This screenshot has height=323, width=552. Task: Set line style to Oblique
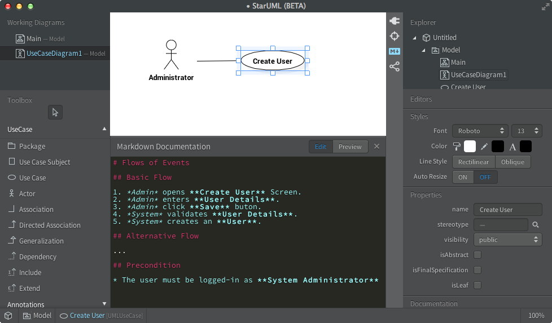pyautogui.click(x=512, y=162)
